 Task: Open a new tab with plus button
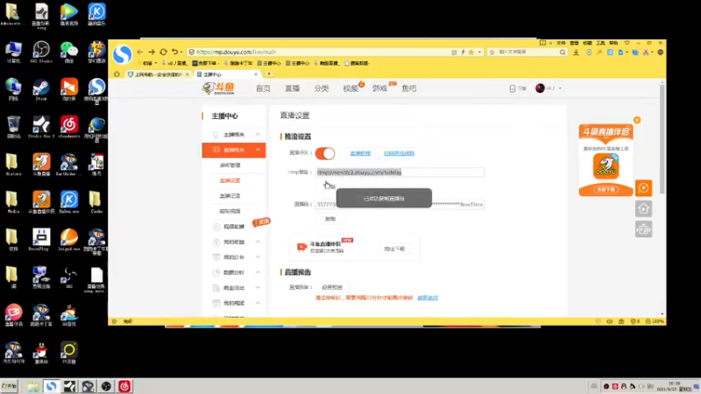click(x=269, y=74)
